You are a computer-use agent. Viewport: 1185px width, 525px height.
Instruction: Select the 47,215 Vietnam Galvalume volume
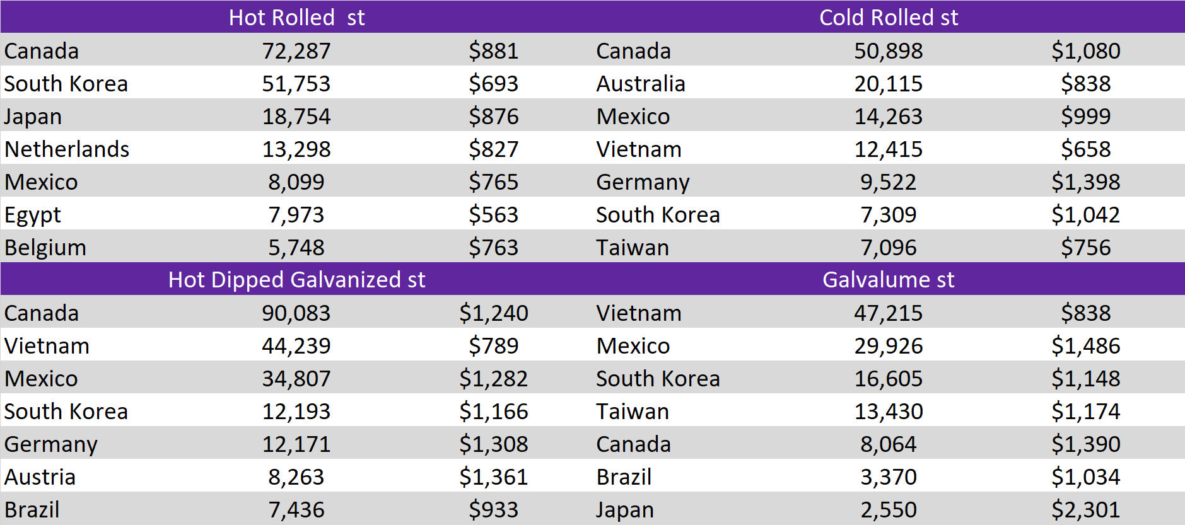[x=888, y=313]
